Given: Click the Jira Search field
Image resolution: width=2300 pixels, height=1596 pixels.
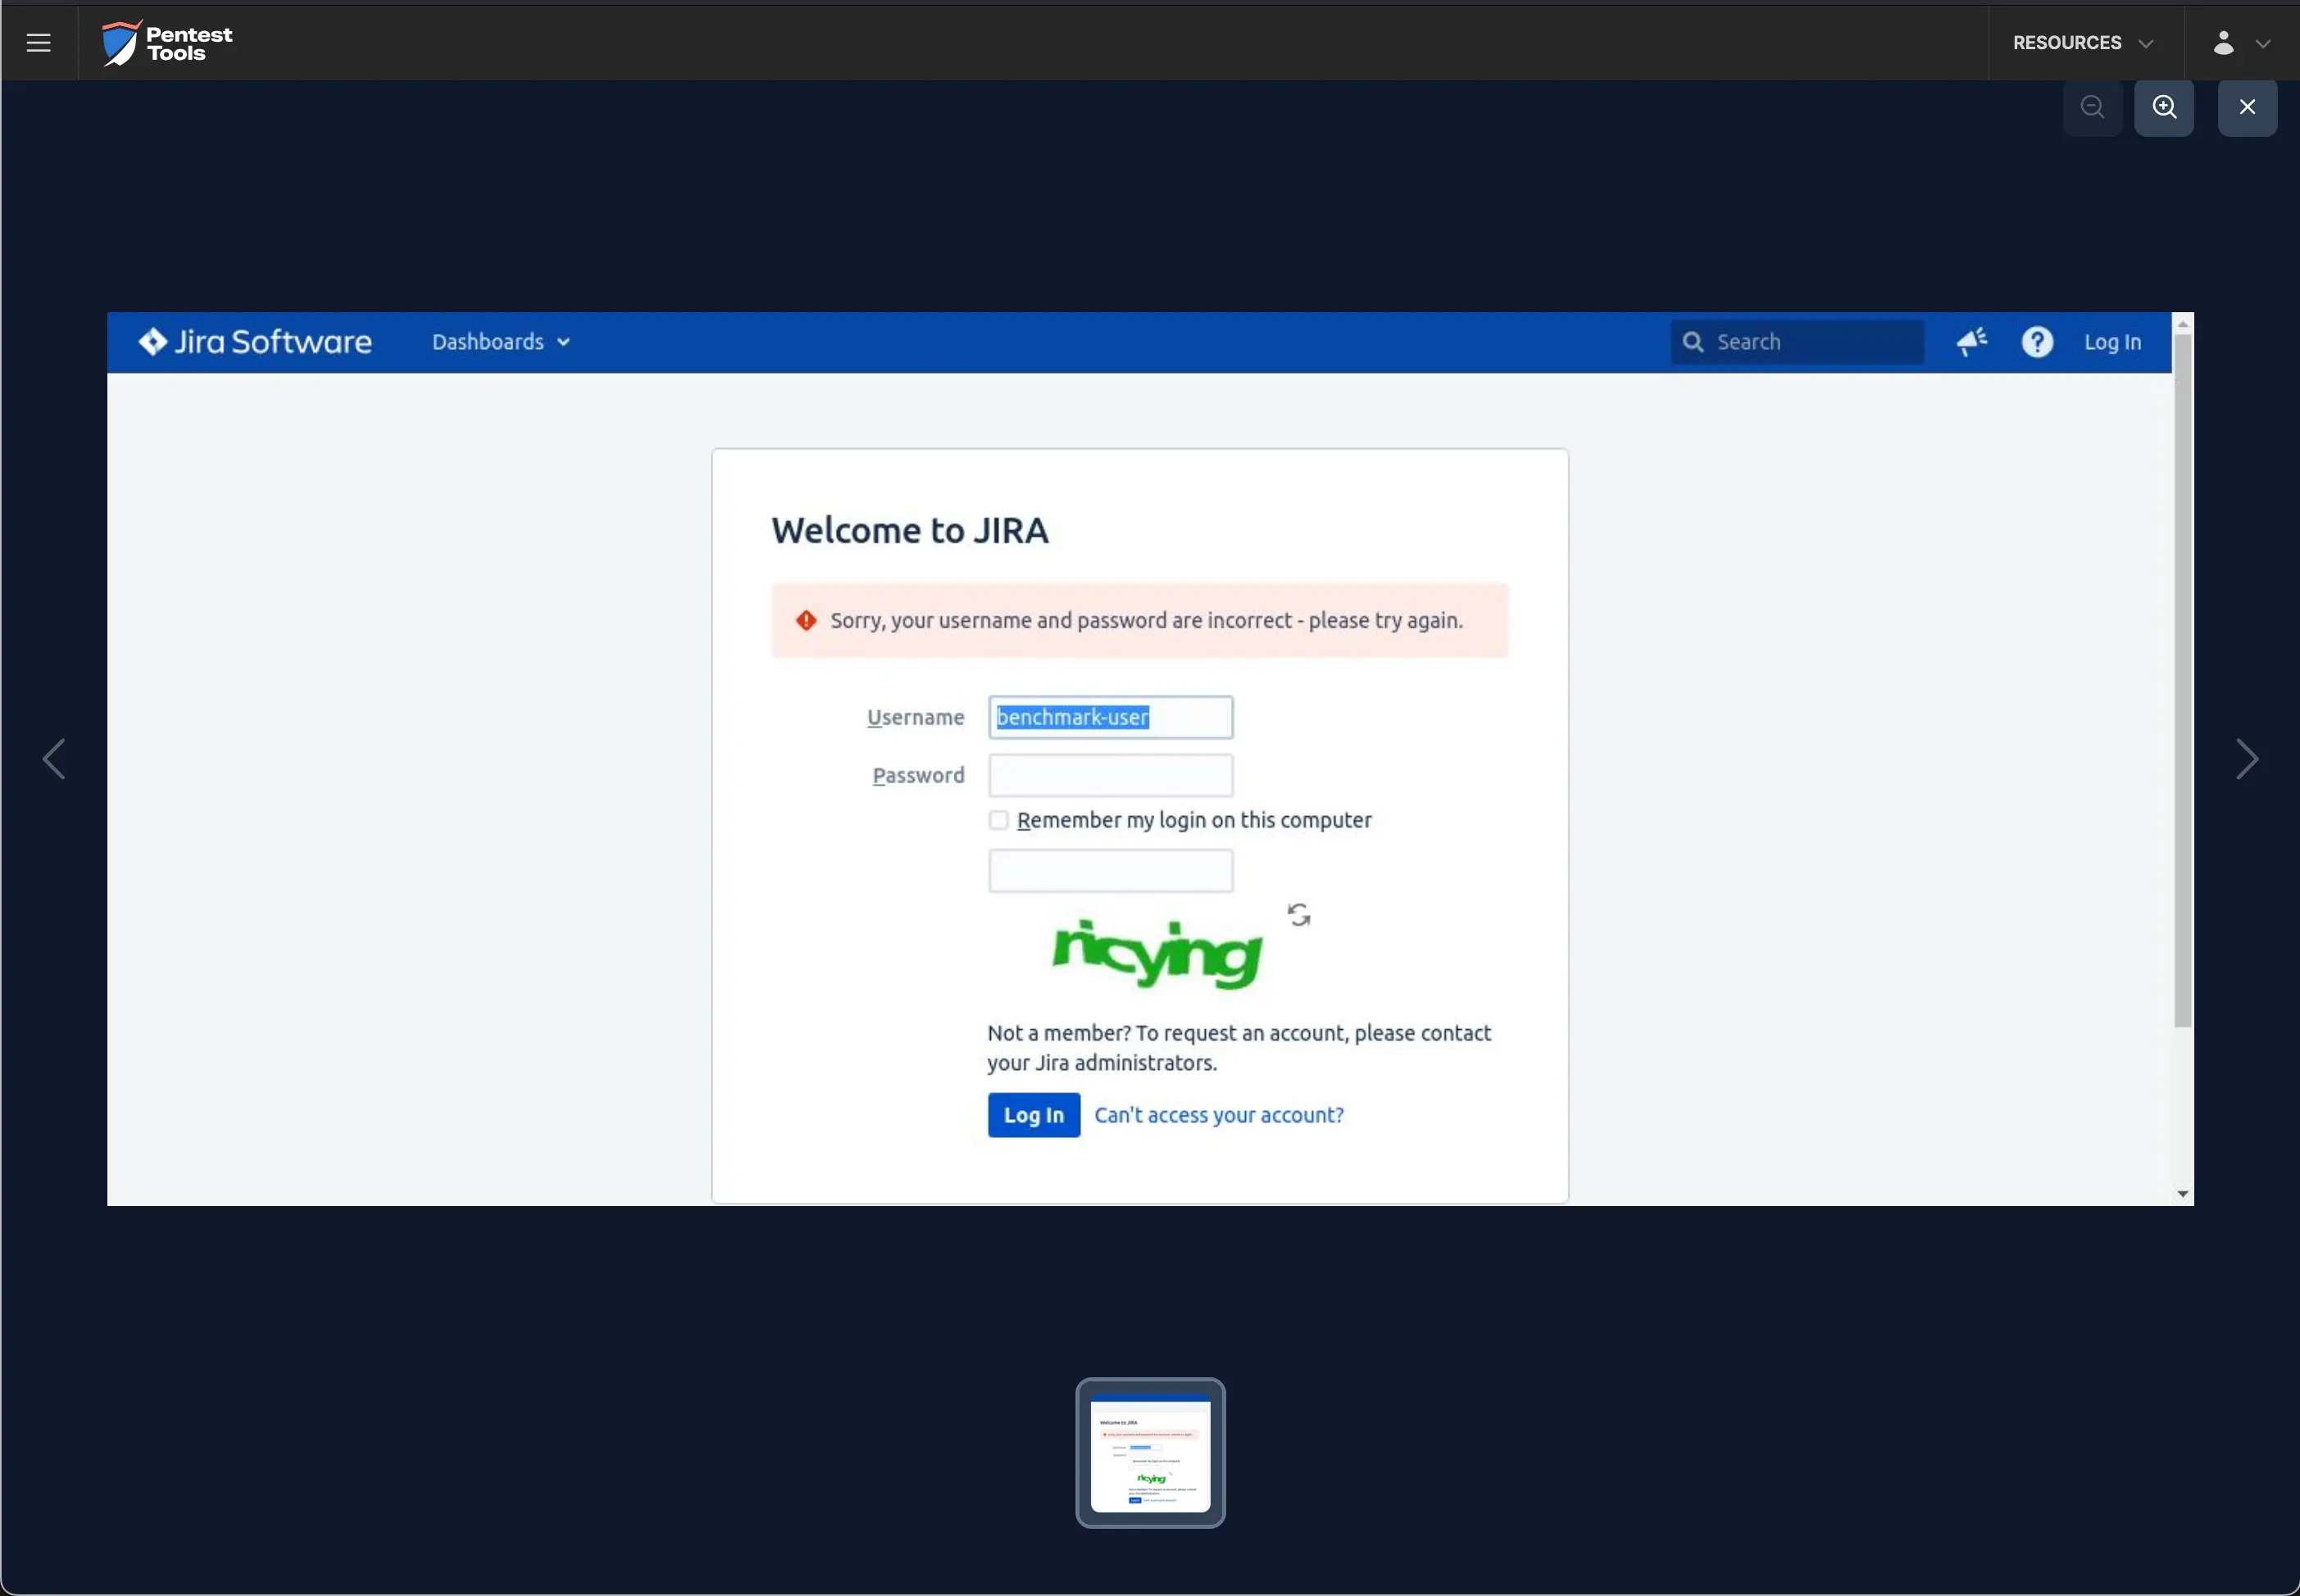Looking at the screenshot, I should coord(1797,342).
